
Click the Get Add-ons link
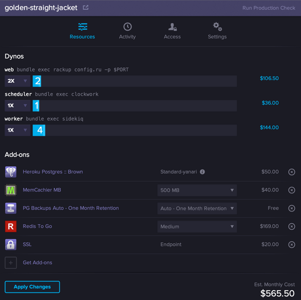click(x=38, y=263)
